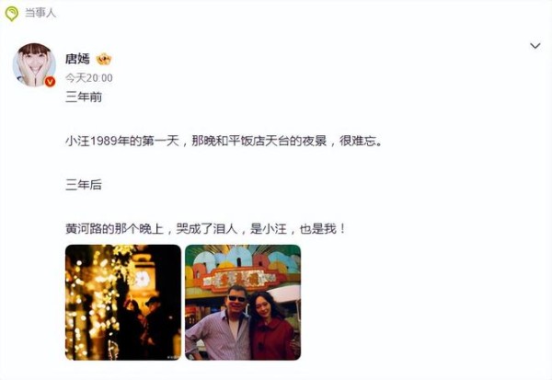Click the 三年后 text line
Viewport: 552px width, 380px height.
point(84,185)
